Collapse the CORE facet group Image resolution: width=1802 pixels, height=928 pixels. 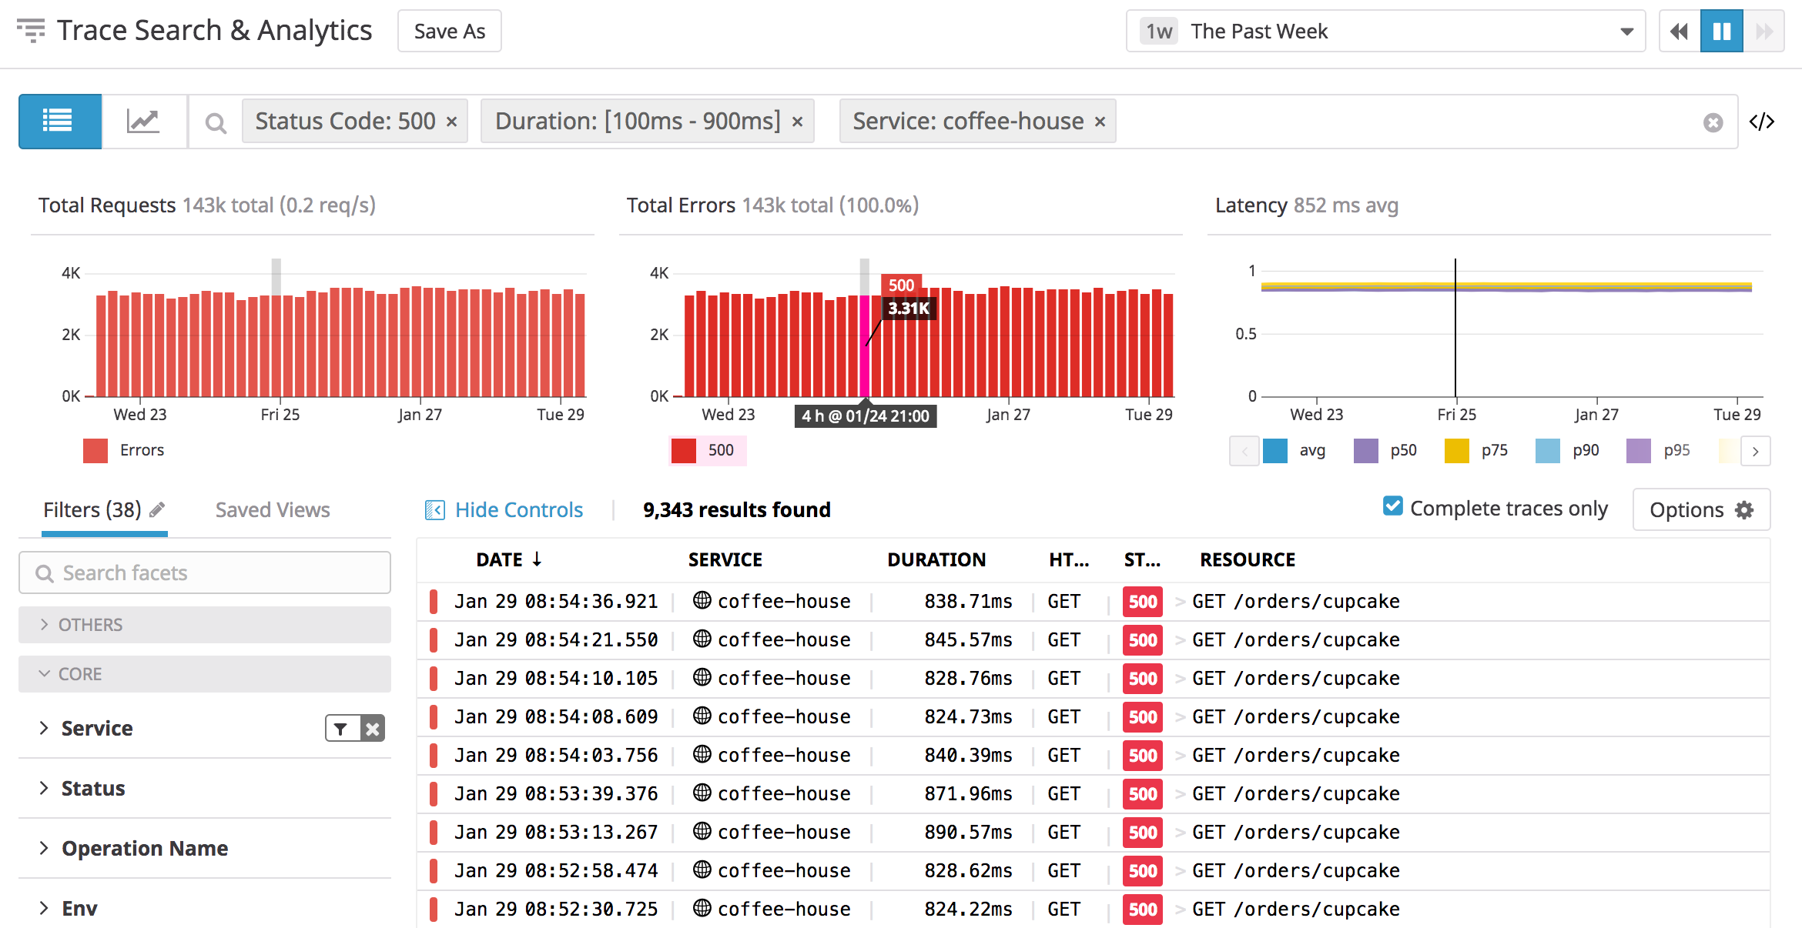tap(79, 674)
